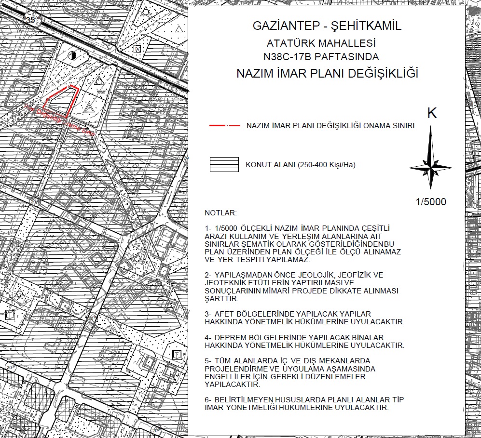This screenshot has width=481, height=438.
Task: Click the "1/5000" scale text
Action: click(431, 202)
